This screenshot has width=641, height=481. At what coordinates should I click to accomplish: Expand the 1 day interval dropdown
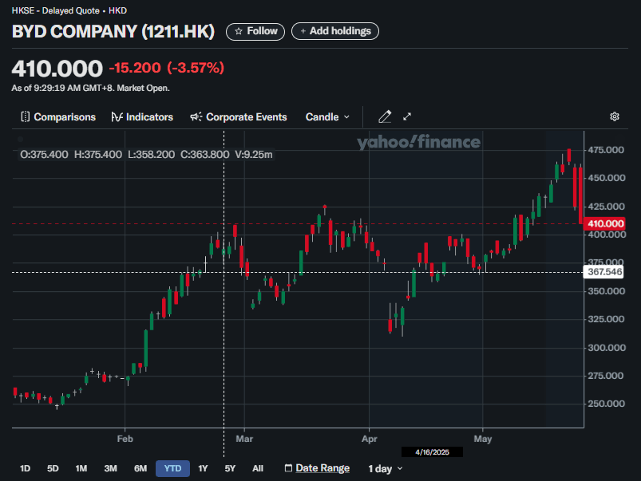tap(385, 469)
